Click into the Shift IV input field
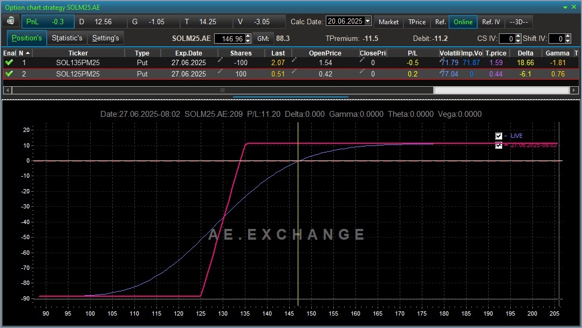The width and height of the screenshot is (582, 328). [x=557, y=39]
